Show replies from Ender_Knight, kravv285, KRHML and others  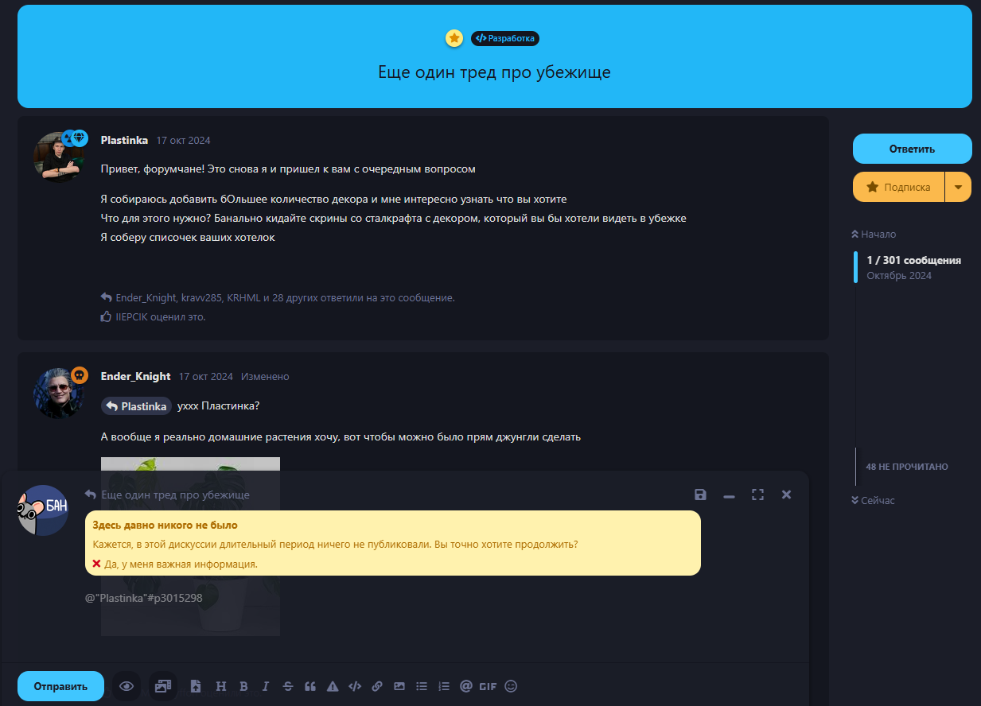278,297
